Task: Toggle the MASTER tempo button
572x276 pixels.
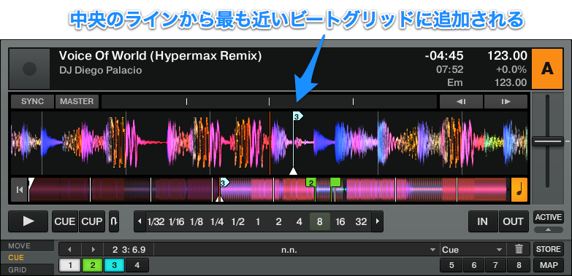Action: point(77,101)
